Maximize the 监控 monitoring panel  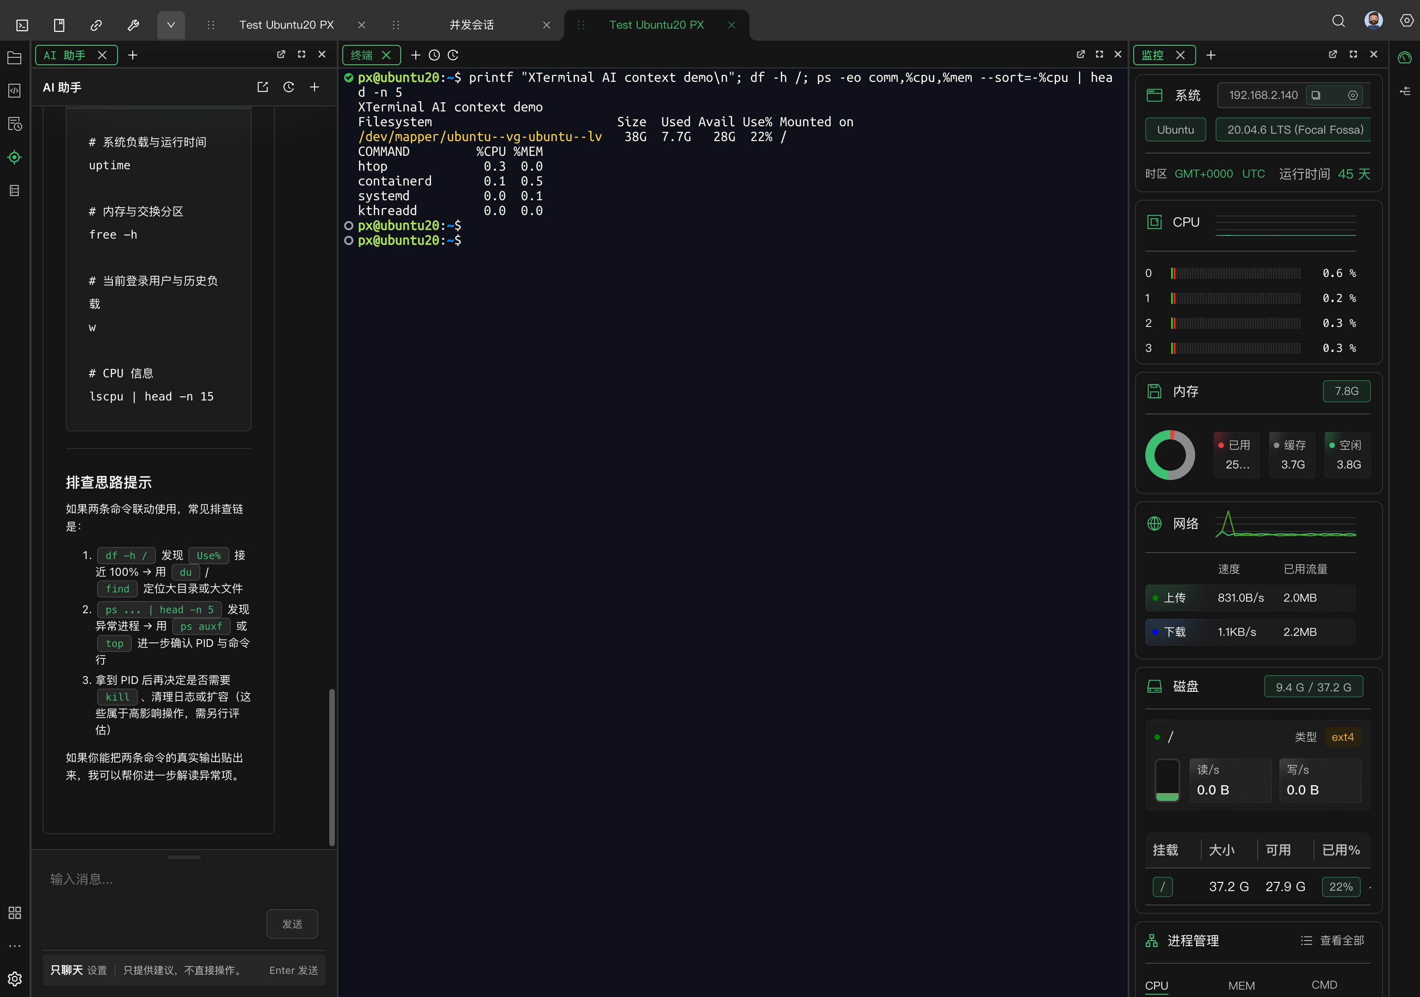coord(1354,55)
